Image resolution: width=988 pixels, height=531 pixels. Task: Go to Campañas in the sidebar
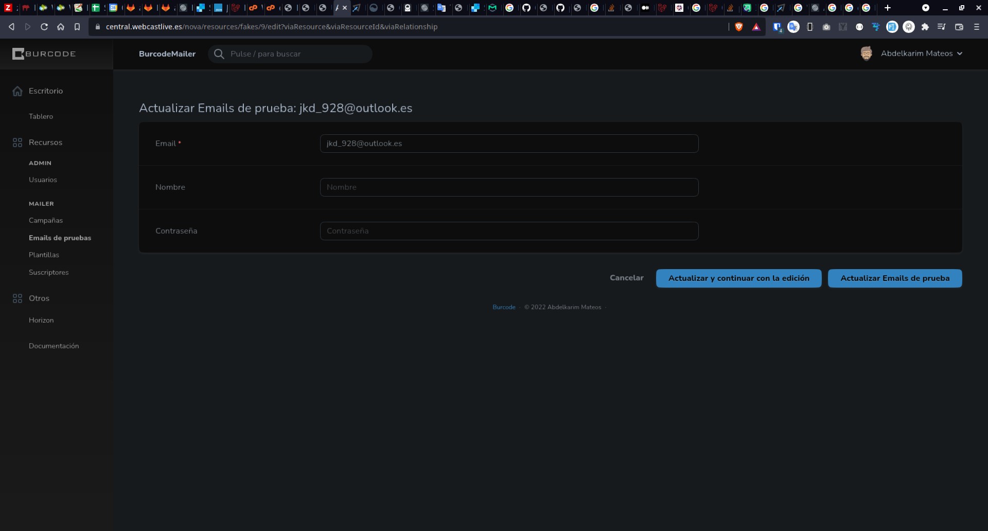coord(46,220)
